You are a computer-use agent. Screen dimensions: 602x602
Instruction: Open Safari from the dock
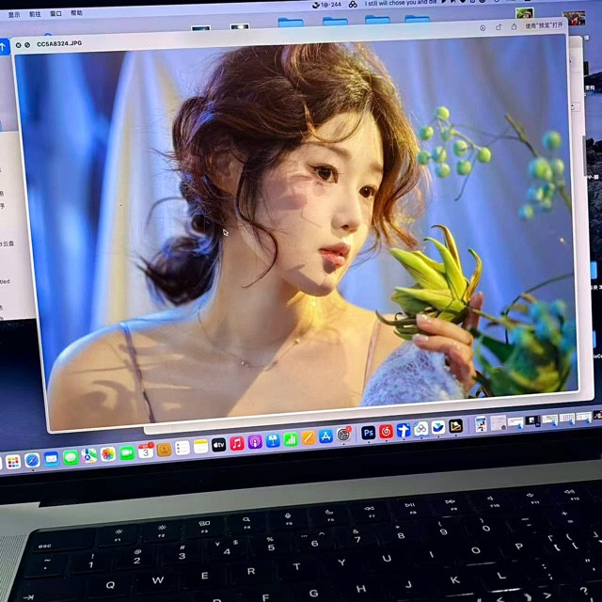pyautogui.click(x=32, y=460)
